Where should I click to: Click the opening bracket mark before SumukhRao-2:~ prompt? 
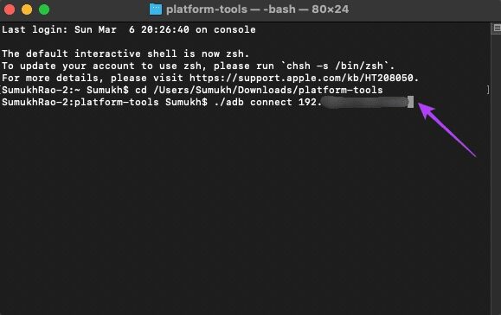coord(1,90)
